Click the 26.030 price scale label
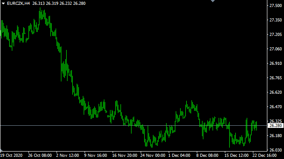284x159 pixels. (276, 150)
